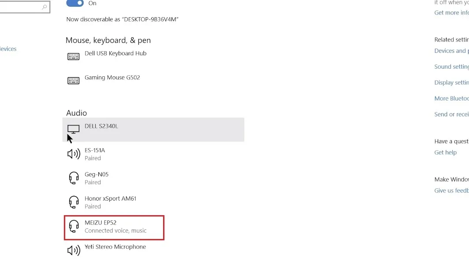Click the headset icon for Geg-N05
The image size is (469, 261).
73,177
